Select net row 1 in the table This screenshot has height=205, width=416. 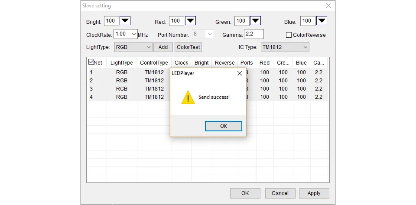coord(208,72)
